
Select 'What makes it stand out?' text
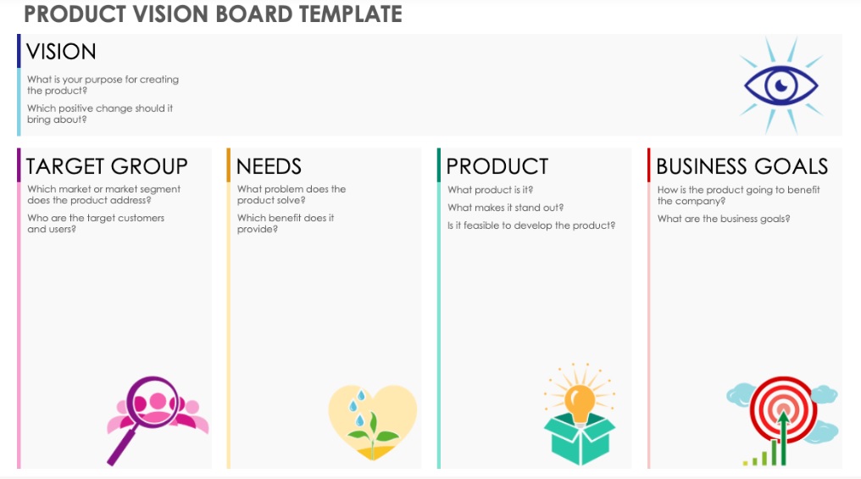point(505,208)
